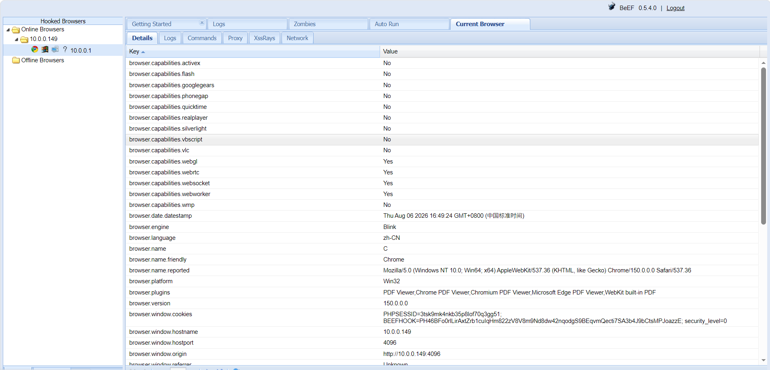This screenshot has height=370, width=770.
Task: Click the Online Browsers folder icon
Action: click(16, 30)
